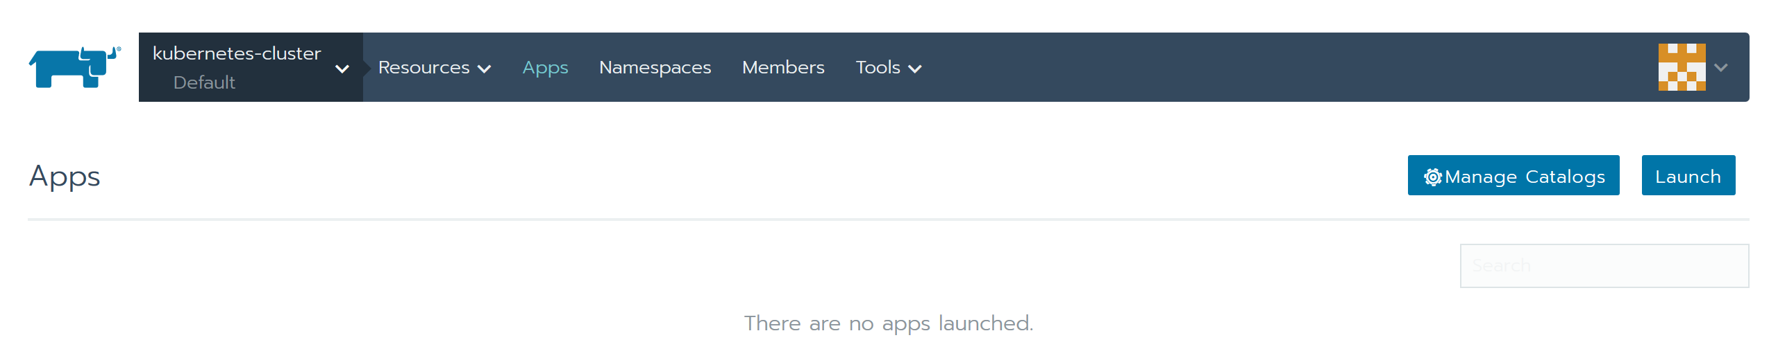Click the Apps page heading
The height and width of the screenshot is (358, 1769).
click(x=65, y=176)
